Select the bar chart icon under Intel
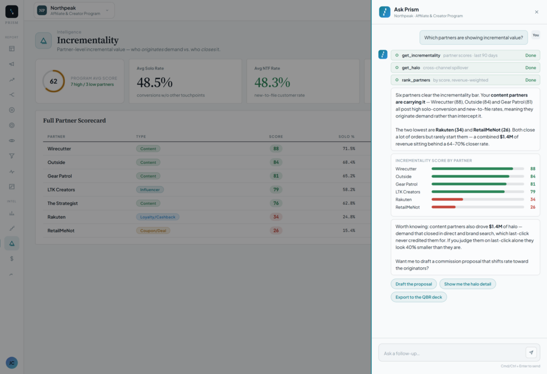The height and width of the screenshot is (374, 547). (x=12, y=213)
